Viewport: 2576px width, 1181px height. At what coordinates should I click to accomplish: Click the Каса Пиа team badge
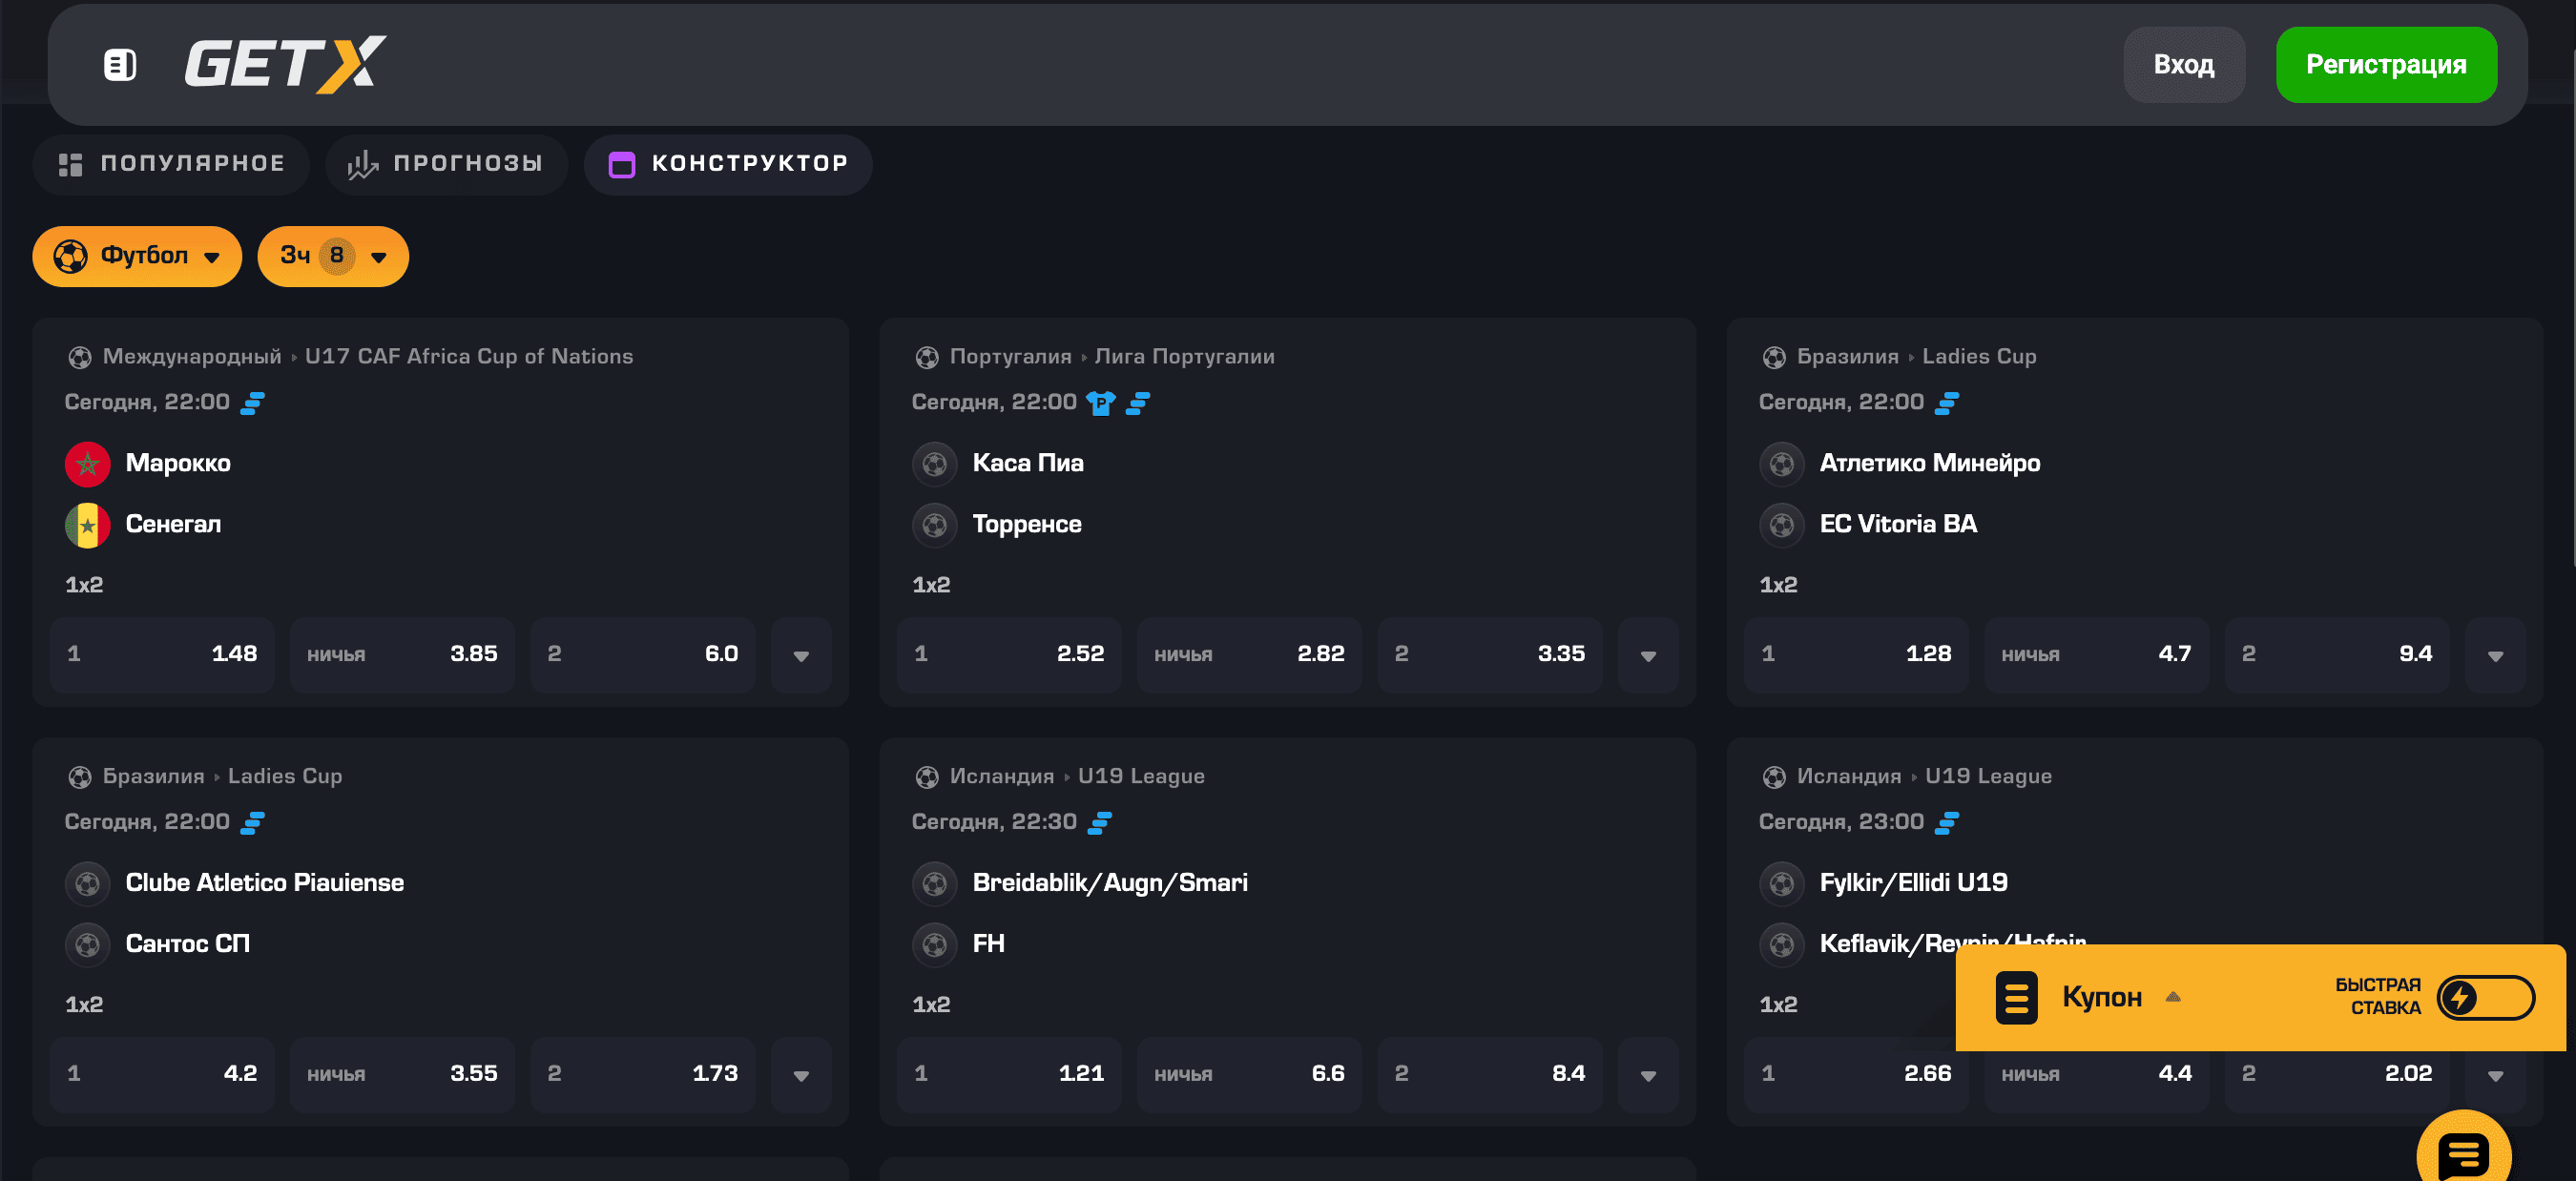pyautogui.click(x=935, y=464)
